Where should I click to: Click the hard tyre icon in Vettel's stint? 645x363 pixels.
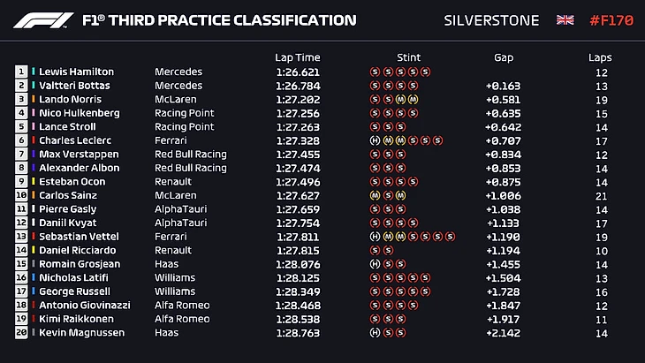(x=376, y=237)
